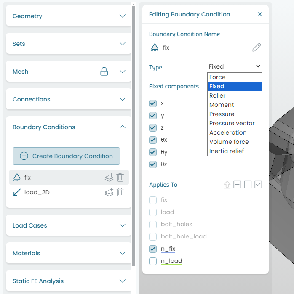This screenshot has height=294, width=294.
Task: Expand the Materials section
Action: 123,253
